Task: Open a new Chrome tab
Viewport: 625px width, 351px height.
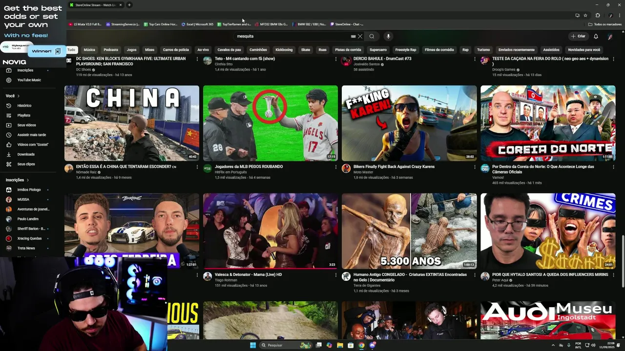Action: [x=129, y=5]
